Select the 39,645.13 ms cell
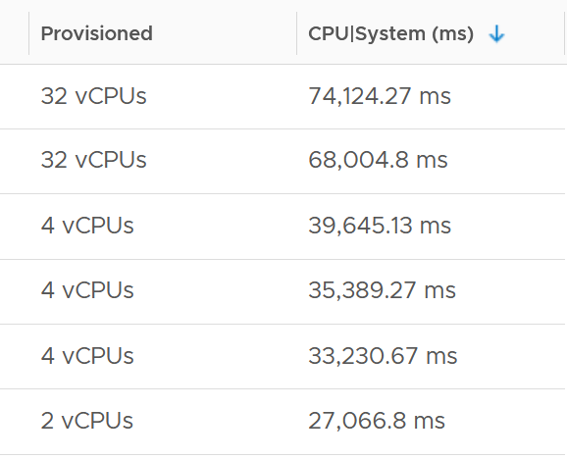Viewport: 567px width, 459px height. (380, 226)
